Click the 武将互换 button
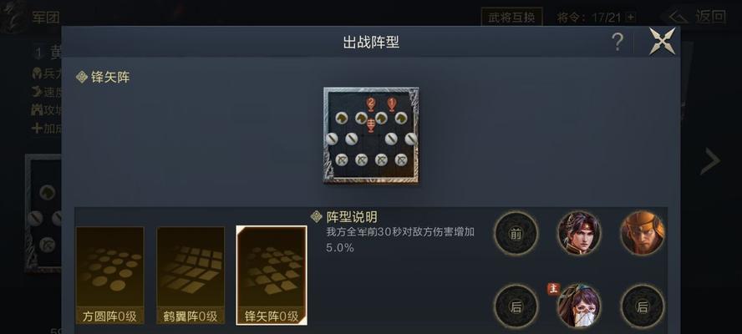742x334 pixels. (x=511, y=18)
